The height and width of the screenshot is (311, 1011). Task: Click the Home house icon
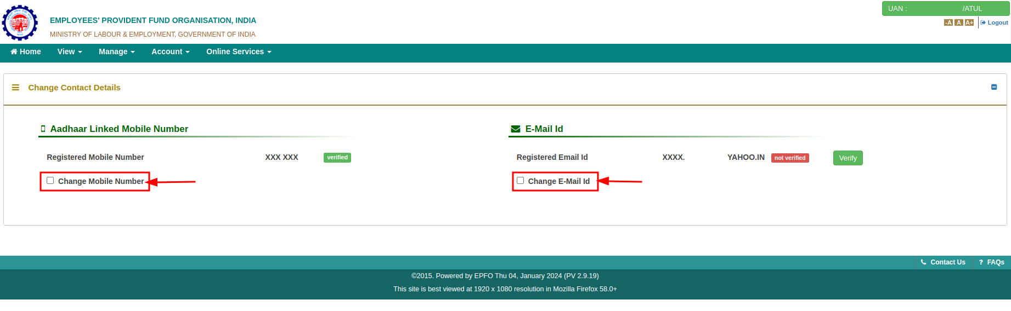pyautogui.click(x=14, y=51)
